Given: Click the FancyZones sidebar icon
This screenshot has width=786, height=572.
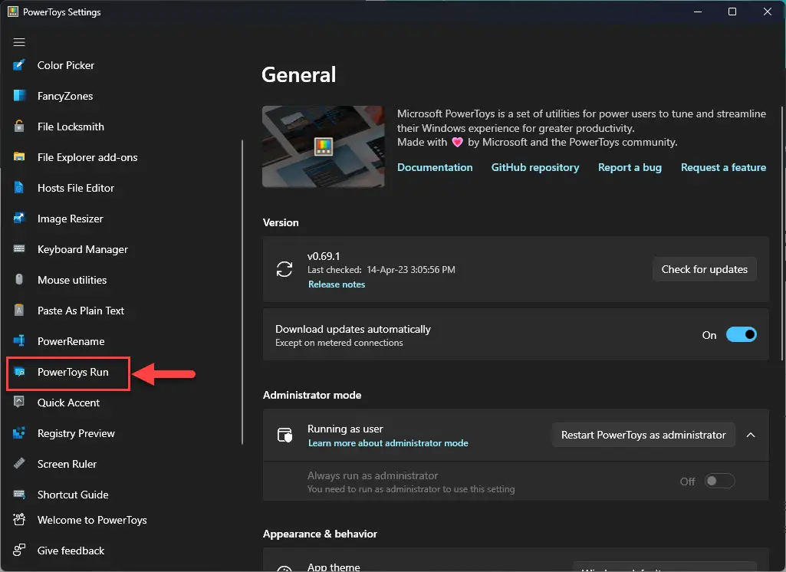Looking at the screenshot, I should coord(19,96).
